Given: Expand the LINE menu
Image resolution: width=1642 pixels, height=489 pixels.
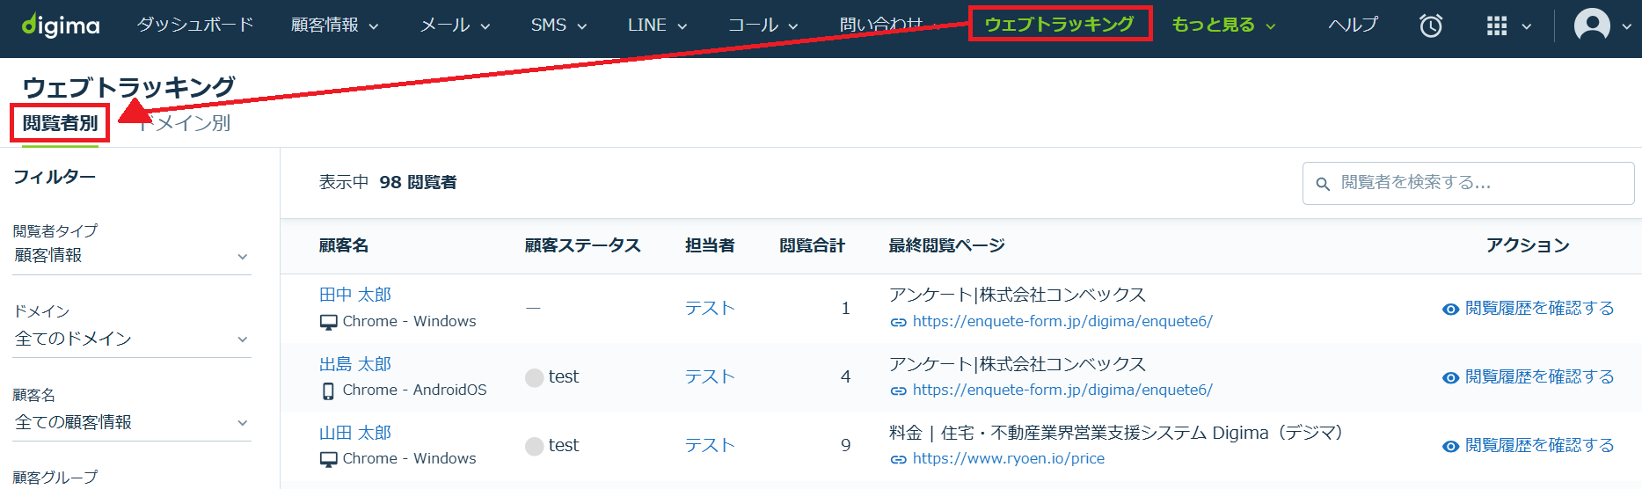Looking at the screenshot, I should (x=657, y=25).
